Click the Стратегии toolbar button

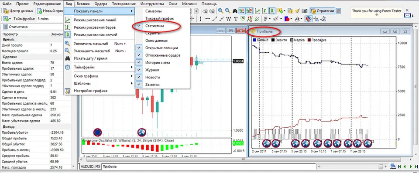pos(323,11)
